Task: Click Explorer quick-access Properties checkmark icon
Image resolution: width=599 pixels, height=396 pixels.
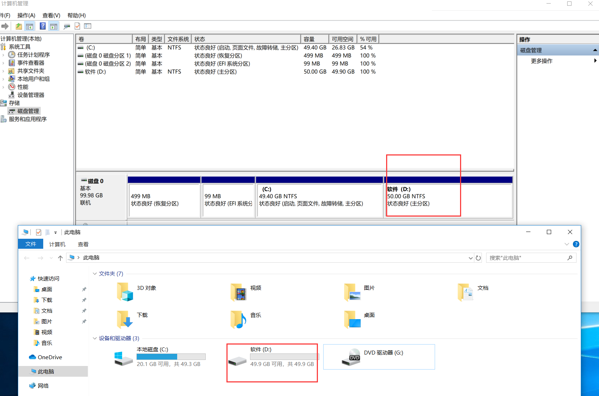Action: [x=39, y=232]
